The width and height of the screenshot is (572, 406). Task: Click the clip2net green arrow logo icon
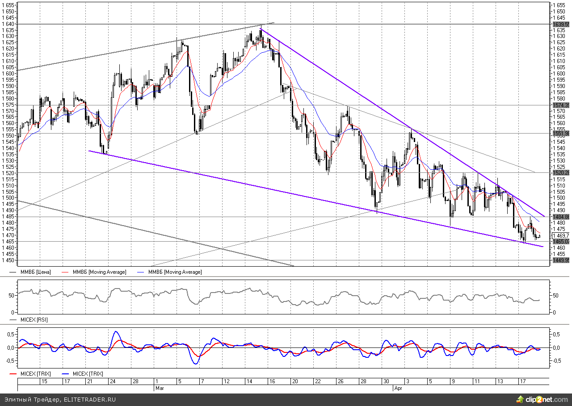point(520,399)
